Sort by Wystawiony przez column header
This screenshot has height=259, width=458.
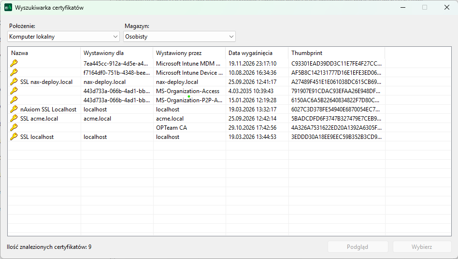(189, 53)
